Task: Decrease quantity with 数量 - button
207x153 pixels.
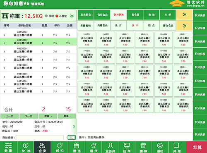Action: click(x=67, y=116)
